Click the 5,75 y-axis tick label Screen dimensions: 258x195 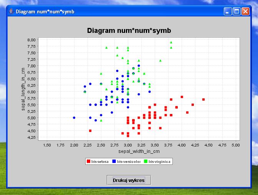pyautogui.click(x=31, y=98)
